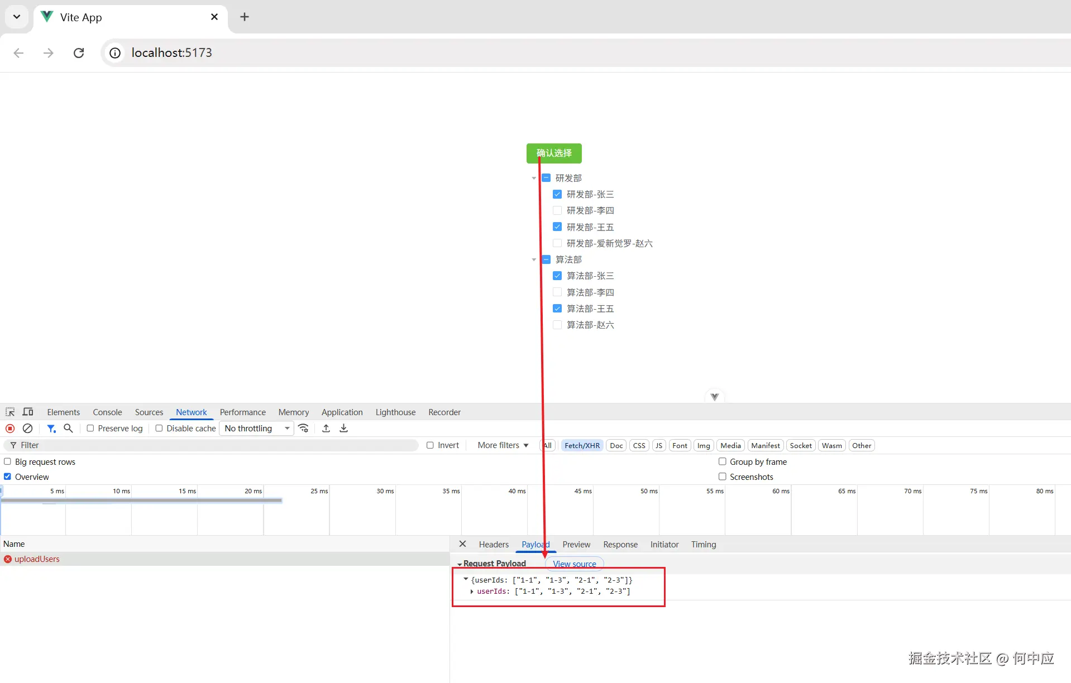Open the More filters dropdown
Image resolution: width=1071 pixels, height=683 pixels.
503,445
